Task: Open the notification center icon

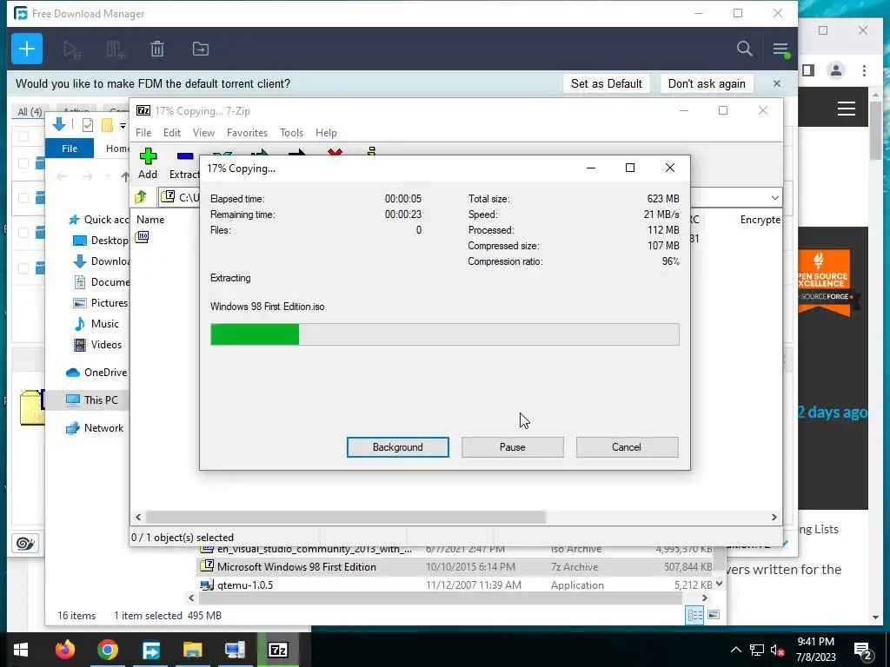Action: point(863,651)
